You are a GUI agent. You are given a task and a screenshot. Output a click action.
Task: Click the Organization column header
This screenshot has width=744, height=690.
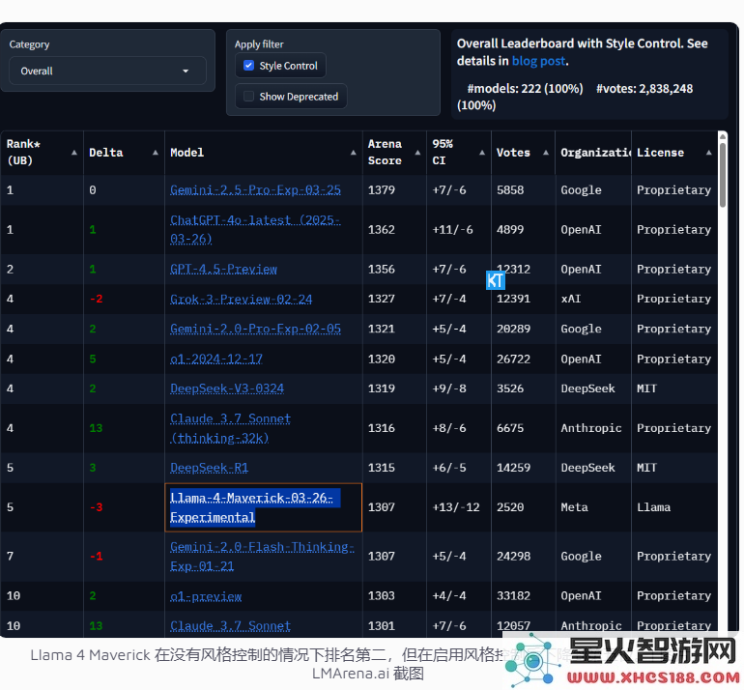[593, 153]
